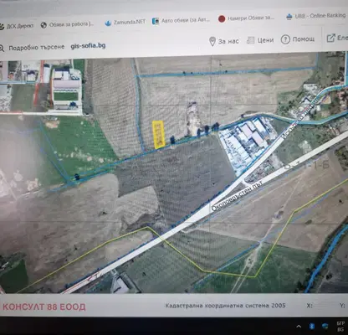Click the Zamunda.NET bookmark icon
The width and height of the screenshot is (348, 335).
[108, 23]
